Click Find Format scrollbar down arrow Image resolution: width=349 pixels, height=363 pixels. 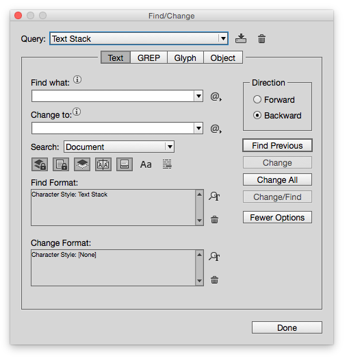(199, 221)
